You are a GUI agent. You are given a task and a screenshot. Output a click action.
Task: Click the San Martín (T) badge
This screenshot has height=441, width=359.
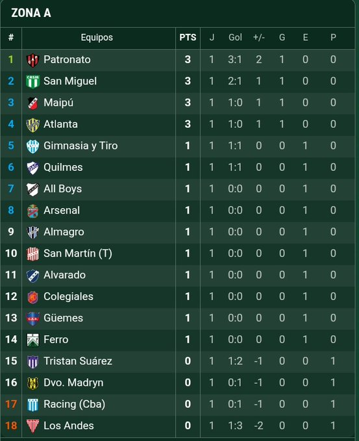point(32,254)
